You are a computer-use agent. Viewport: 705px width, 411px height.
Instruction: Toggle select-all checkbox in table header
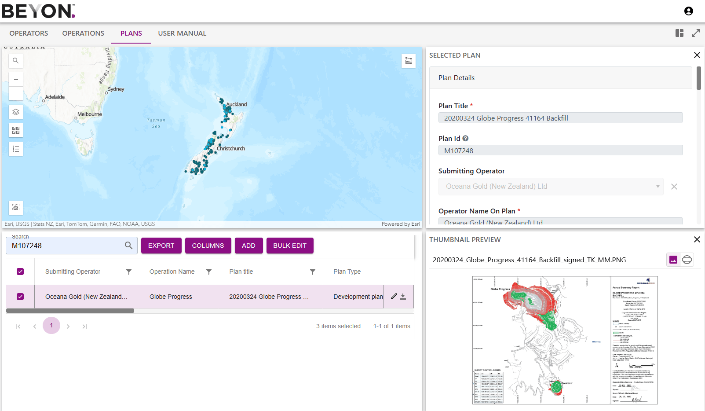pos(20,272)
